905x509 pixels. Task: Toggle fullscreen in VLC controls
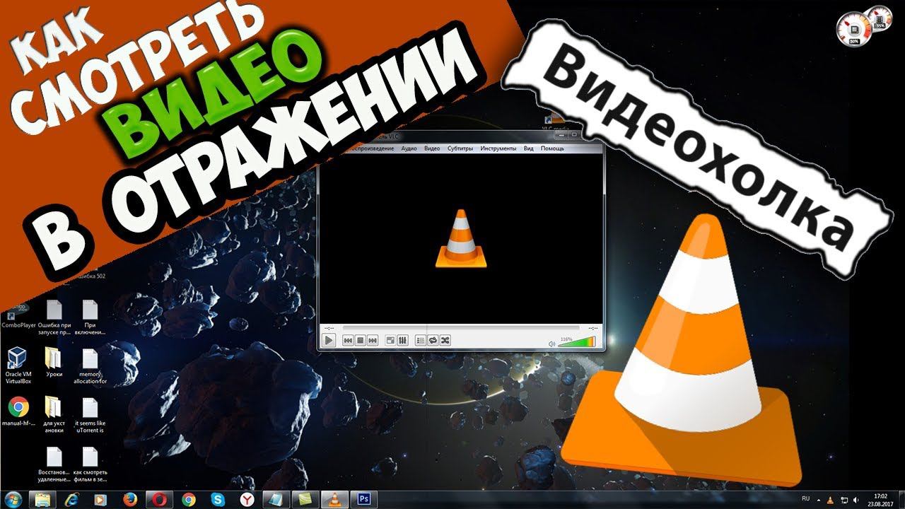coord(390,341)
